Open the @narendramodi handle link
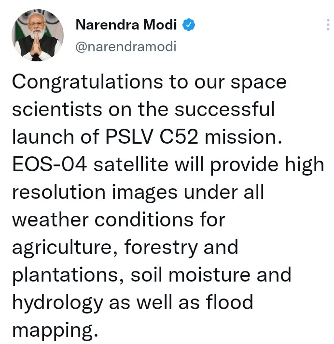Screen dimensions: 334x344 click(126, 46)
